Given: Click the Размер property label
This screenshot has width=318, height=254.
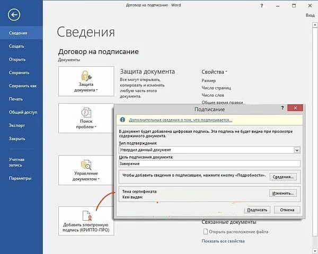Looking at the screenshot, I should (x=208, y=80).
